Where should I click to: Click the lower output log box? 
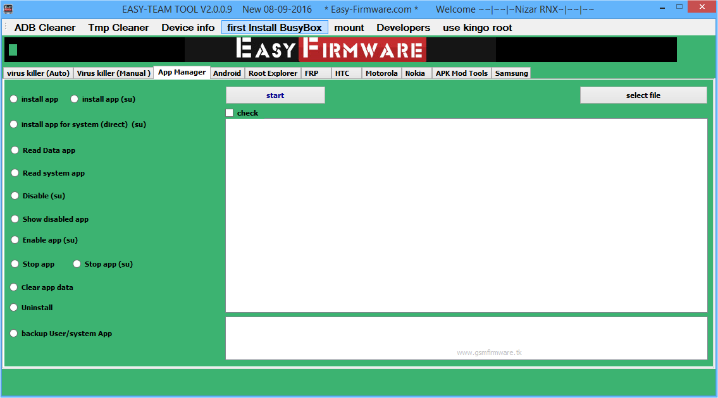click(466, 338)
